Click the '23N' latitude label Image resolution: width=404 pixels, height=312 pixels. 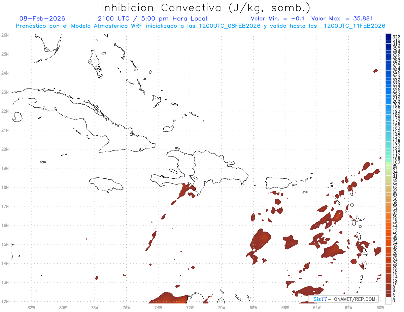(5, 92)
